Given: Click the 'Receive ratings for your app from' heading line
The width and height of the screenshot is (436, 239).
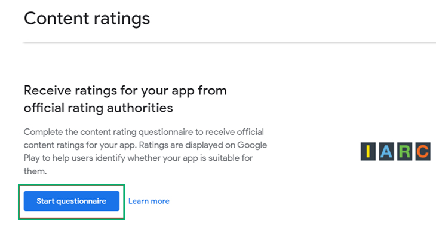Looking at the screenshot, I should coord(125,91).
